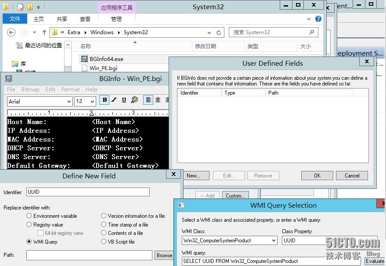Open the blue File tab in Explorer
386x266 pixels.
point(15,19)
